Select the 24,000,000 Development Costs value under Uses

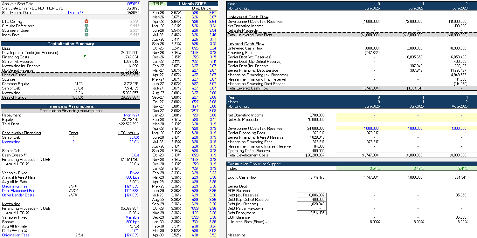coord(129,53)
